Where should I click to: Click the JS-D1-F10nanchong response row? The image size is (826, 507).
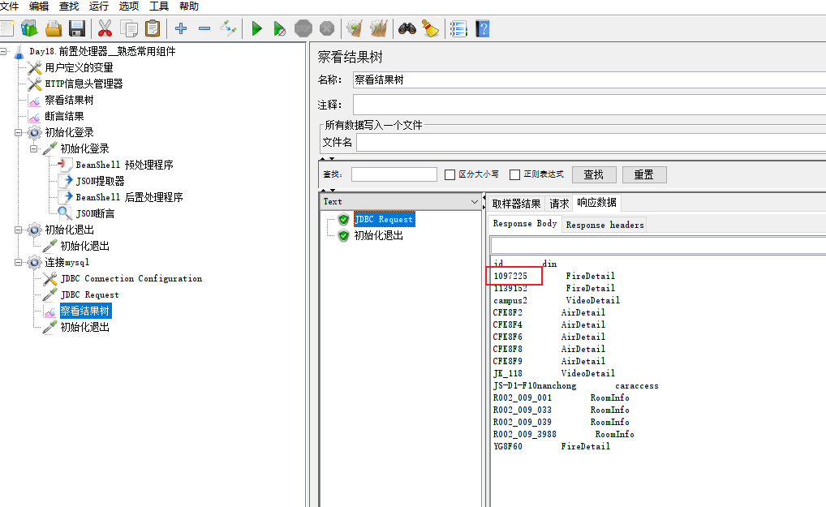click(575, 386)
